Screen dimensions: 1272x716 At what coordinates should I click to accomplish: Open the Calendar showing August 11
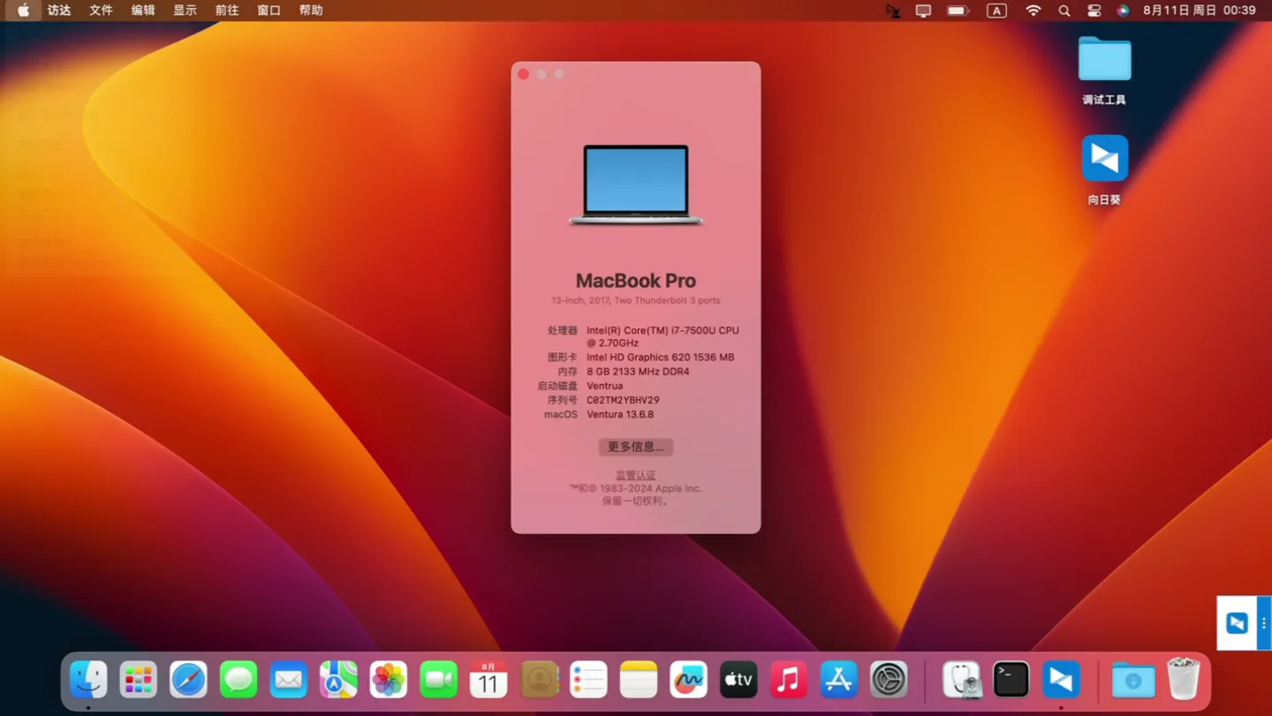[488, 679]
